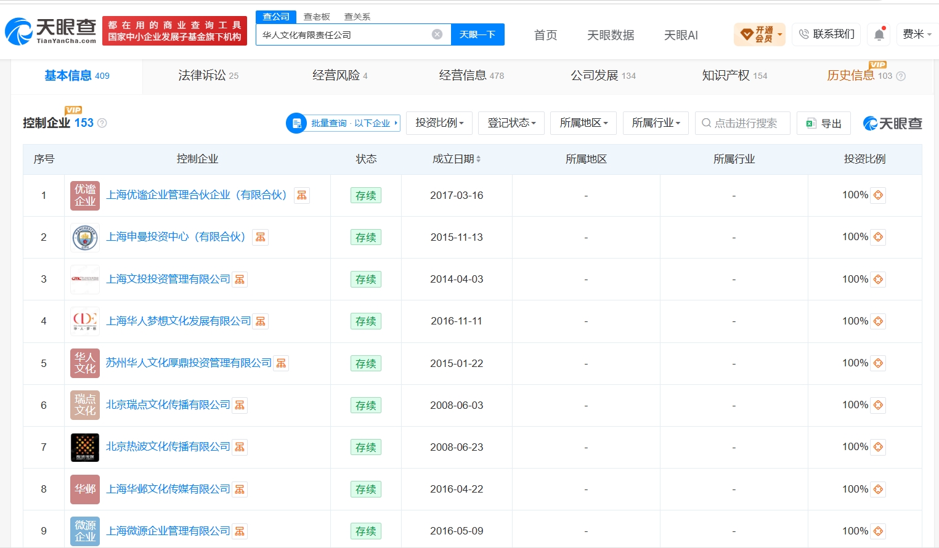939x548 pixels.
Task: Click investment path icon in row 9
Action: point(878,531)
